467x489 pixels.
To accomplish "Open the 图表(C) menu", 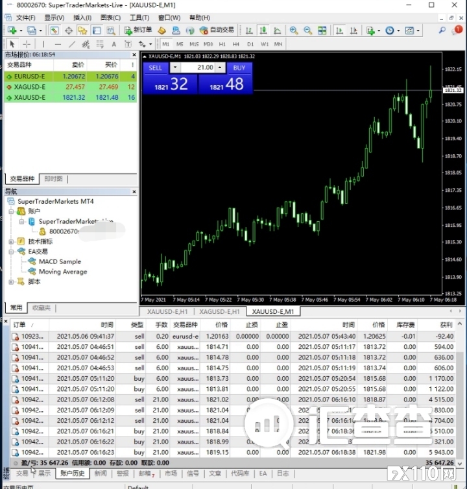I will (x=110, y=18).
